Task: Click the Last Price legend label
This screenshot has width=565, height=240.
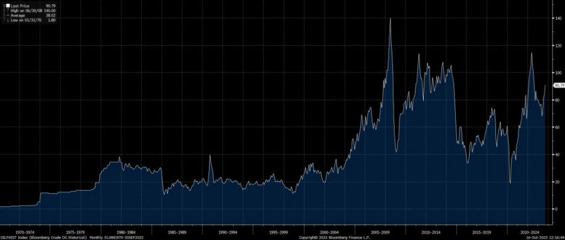Action: point(20,6)
